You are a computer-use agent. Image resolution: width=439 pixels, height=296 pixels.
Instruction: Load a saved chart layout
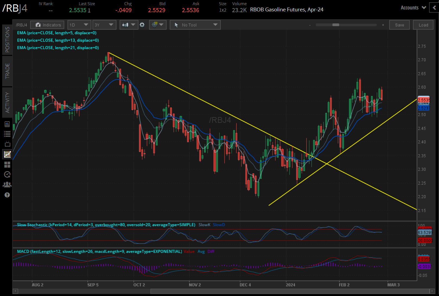423,25
